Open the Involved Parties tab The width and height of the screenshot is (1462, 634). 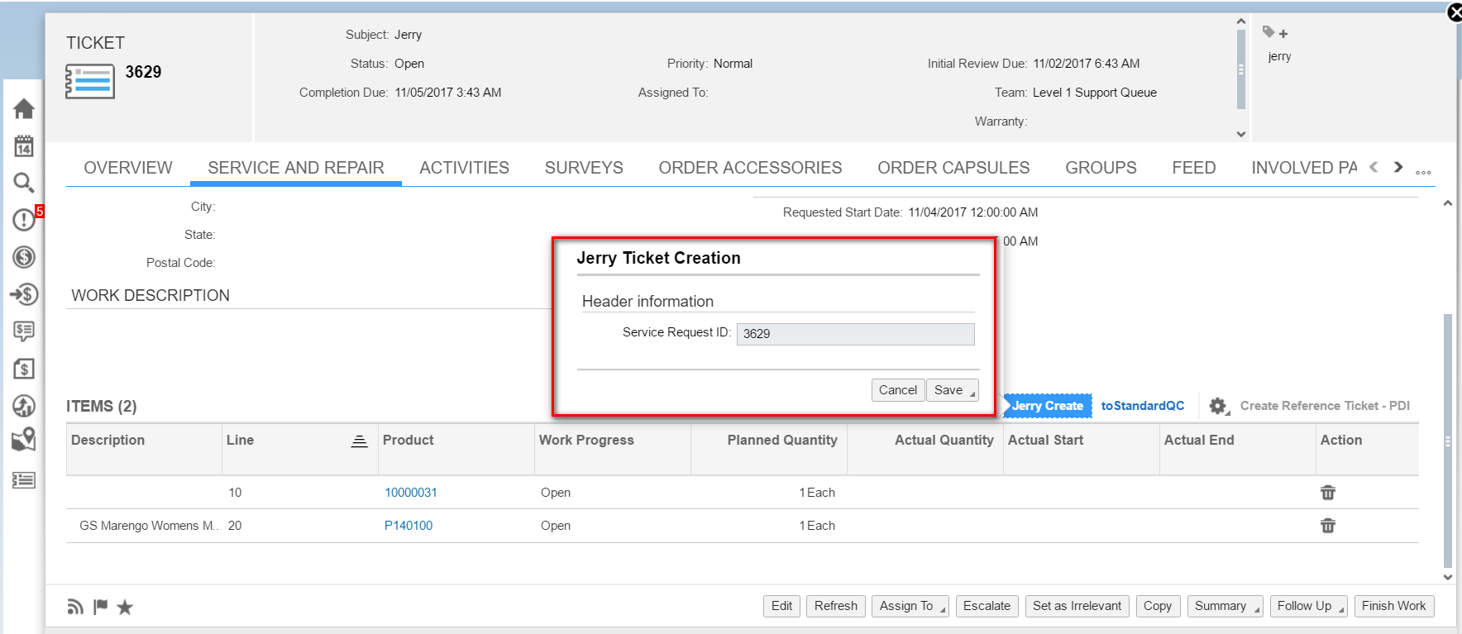1304,168
